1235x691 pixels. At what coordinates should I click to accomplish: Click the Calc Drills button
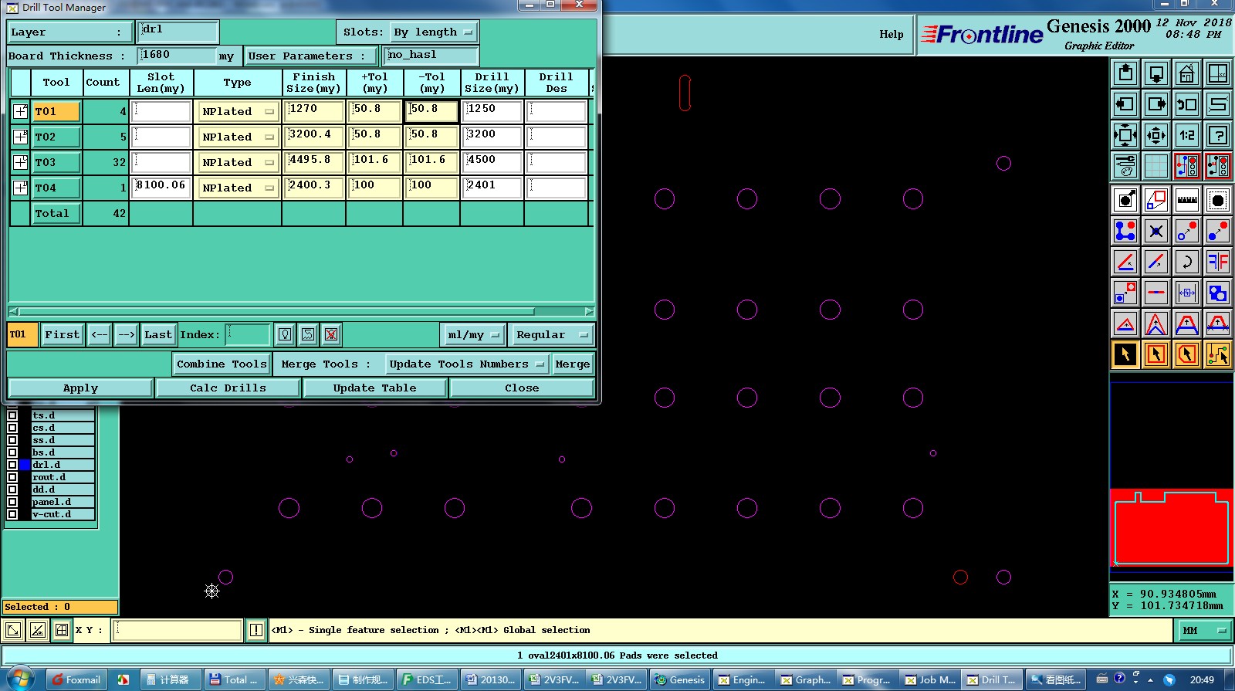228,388
